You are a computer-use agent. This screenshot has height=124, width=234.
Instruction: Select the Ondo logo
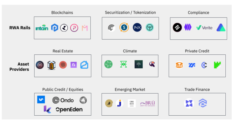point(63,100)
